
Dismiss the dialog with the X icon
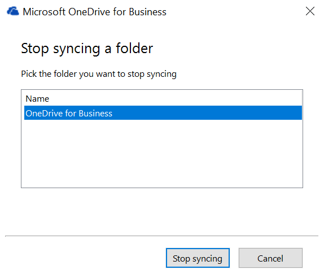click(310, 11)
